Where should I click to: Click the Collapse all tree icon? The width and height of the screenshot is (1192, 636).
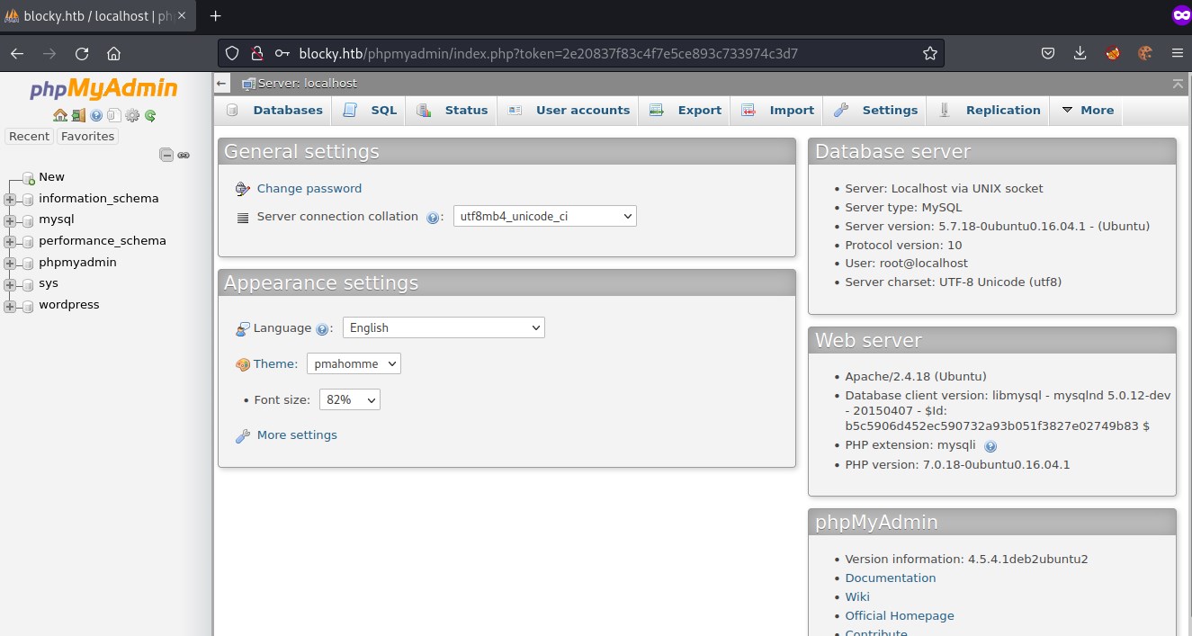pos(166,155)
